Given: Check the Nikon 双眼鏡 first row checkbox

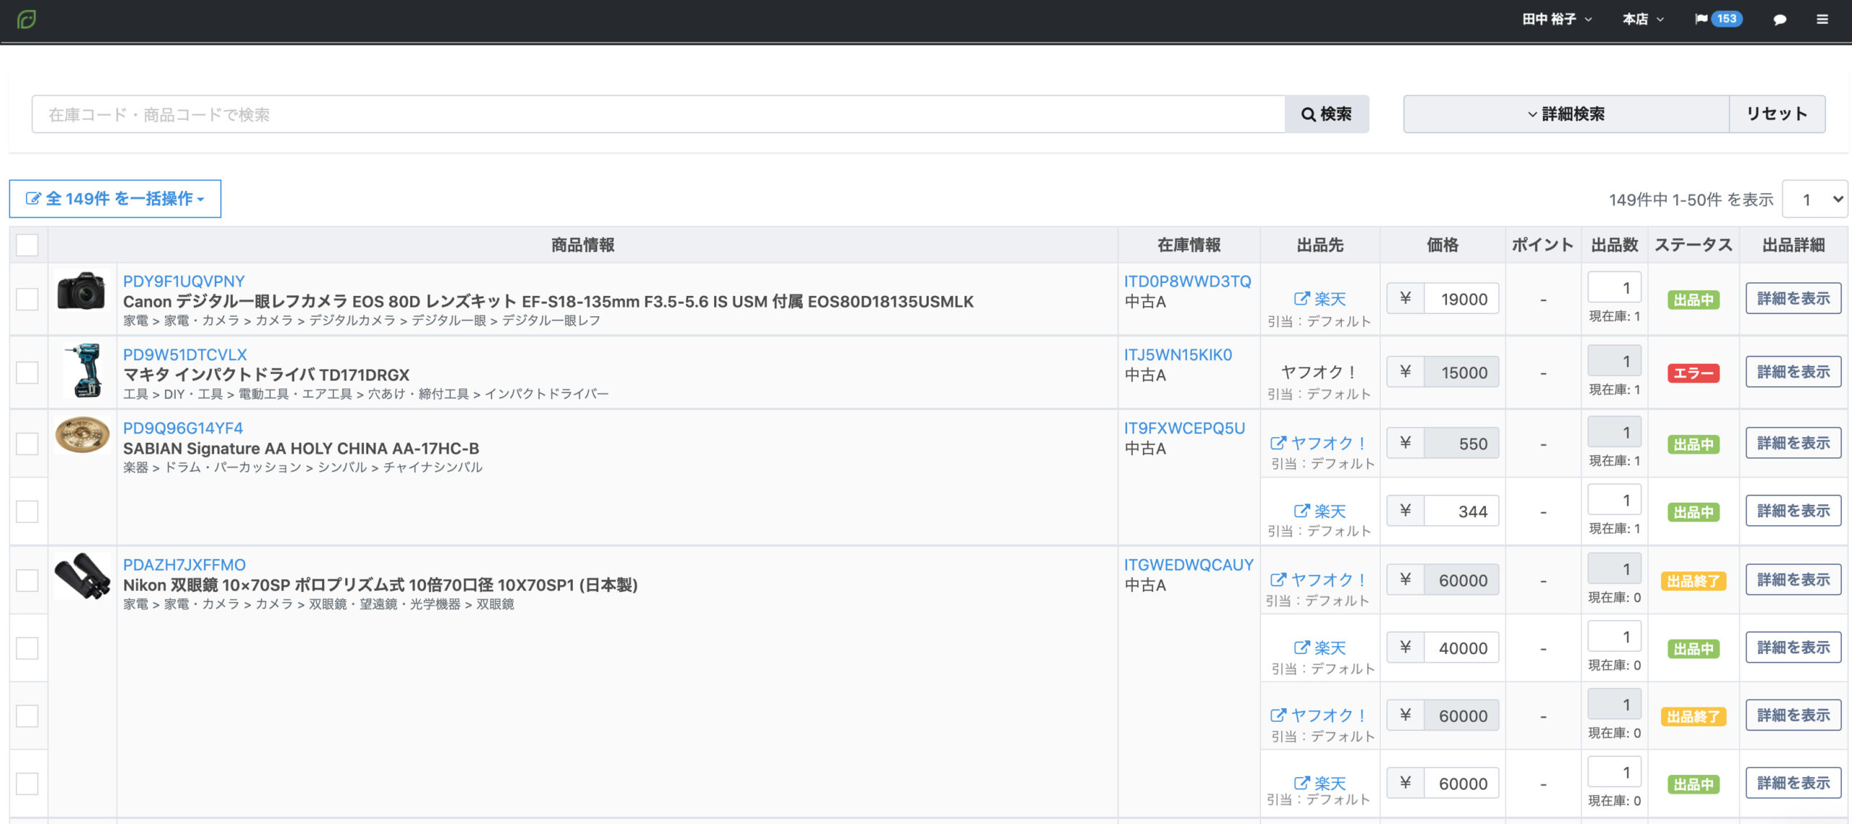Looking at the screenshot, I should pyautogui.click(x=27, y=580).
